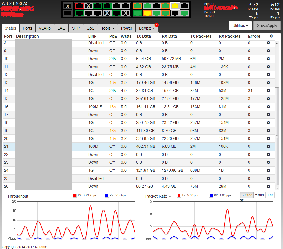283x249 pixels.
Task: Open port 24 configuration gear icon
Action: 268,170
